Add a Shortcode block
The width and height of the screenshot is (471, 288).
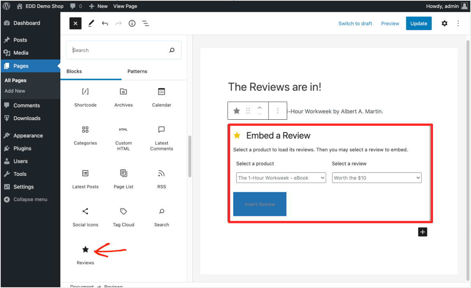[85, 97]
